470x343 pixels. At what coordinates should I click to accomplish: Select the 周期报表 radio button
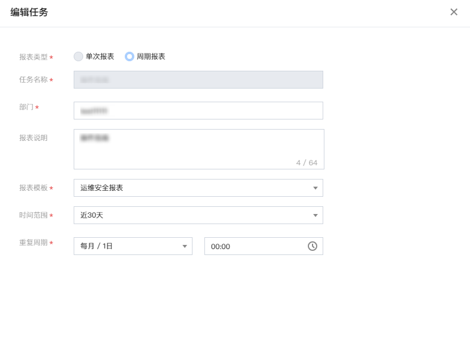click(129, 56)
